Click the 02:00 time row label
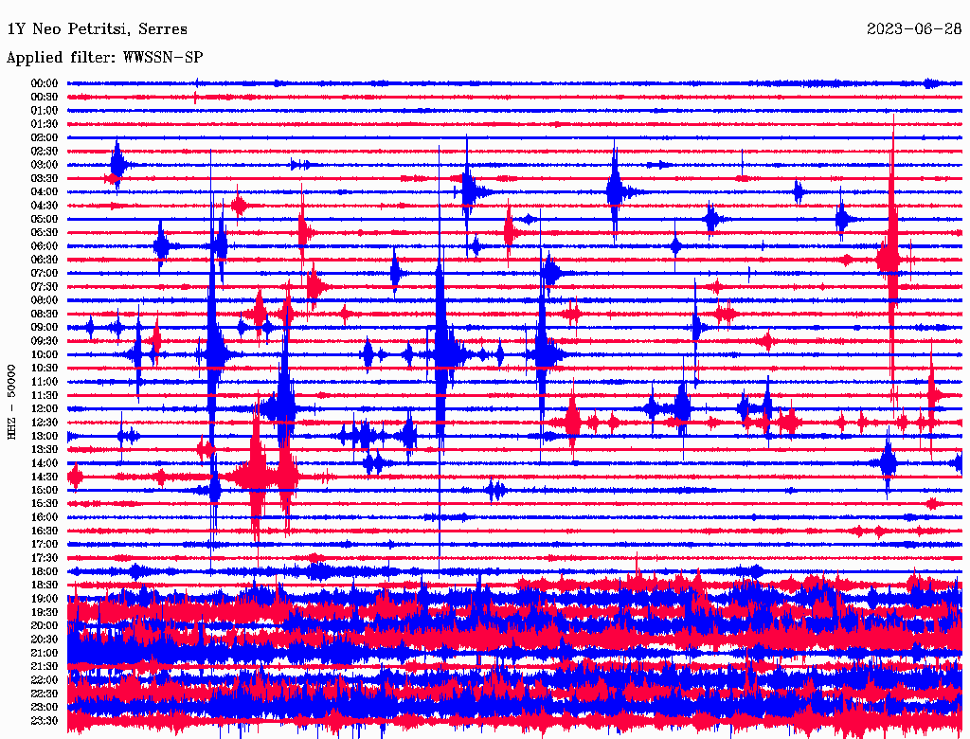The width and height of the screenshot is (970, 739). point(45,137)
